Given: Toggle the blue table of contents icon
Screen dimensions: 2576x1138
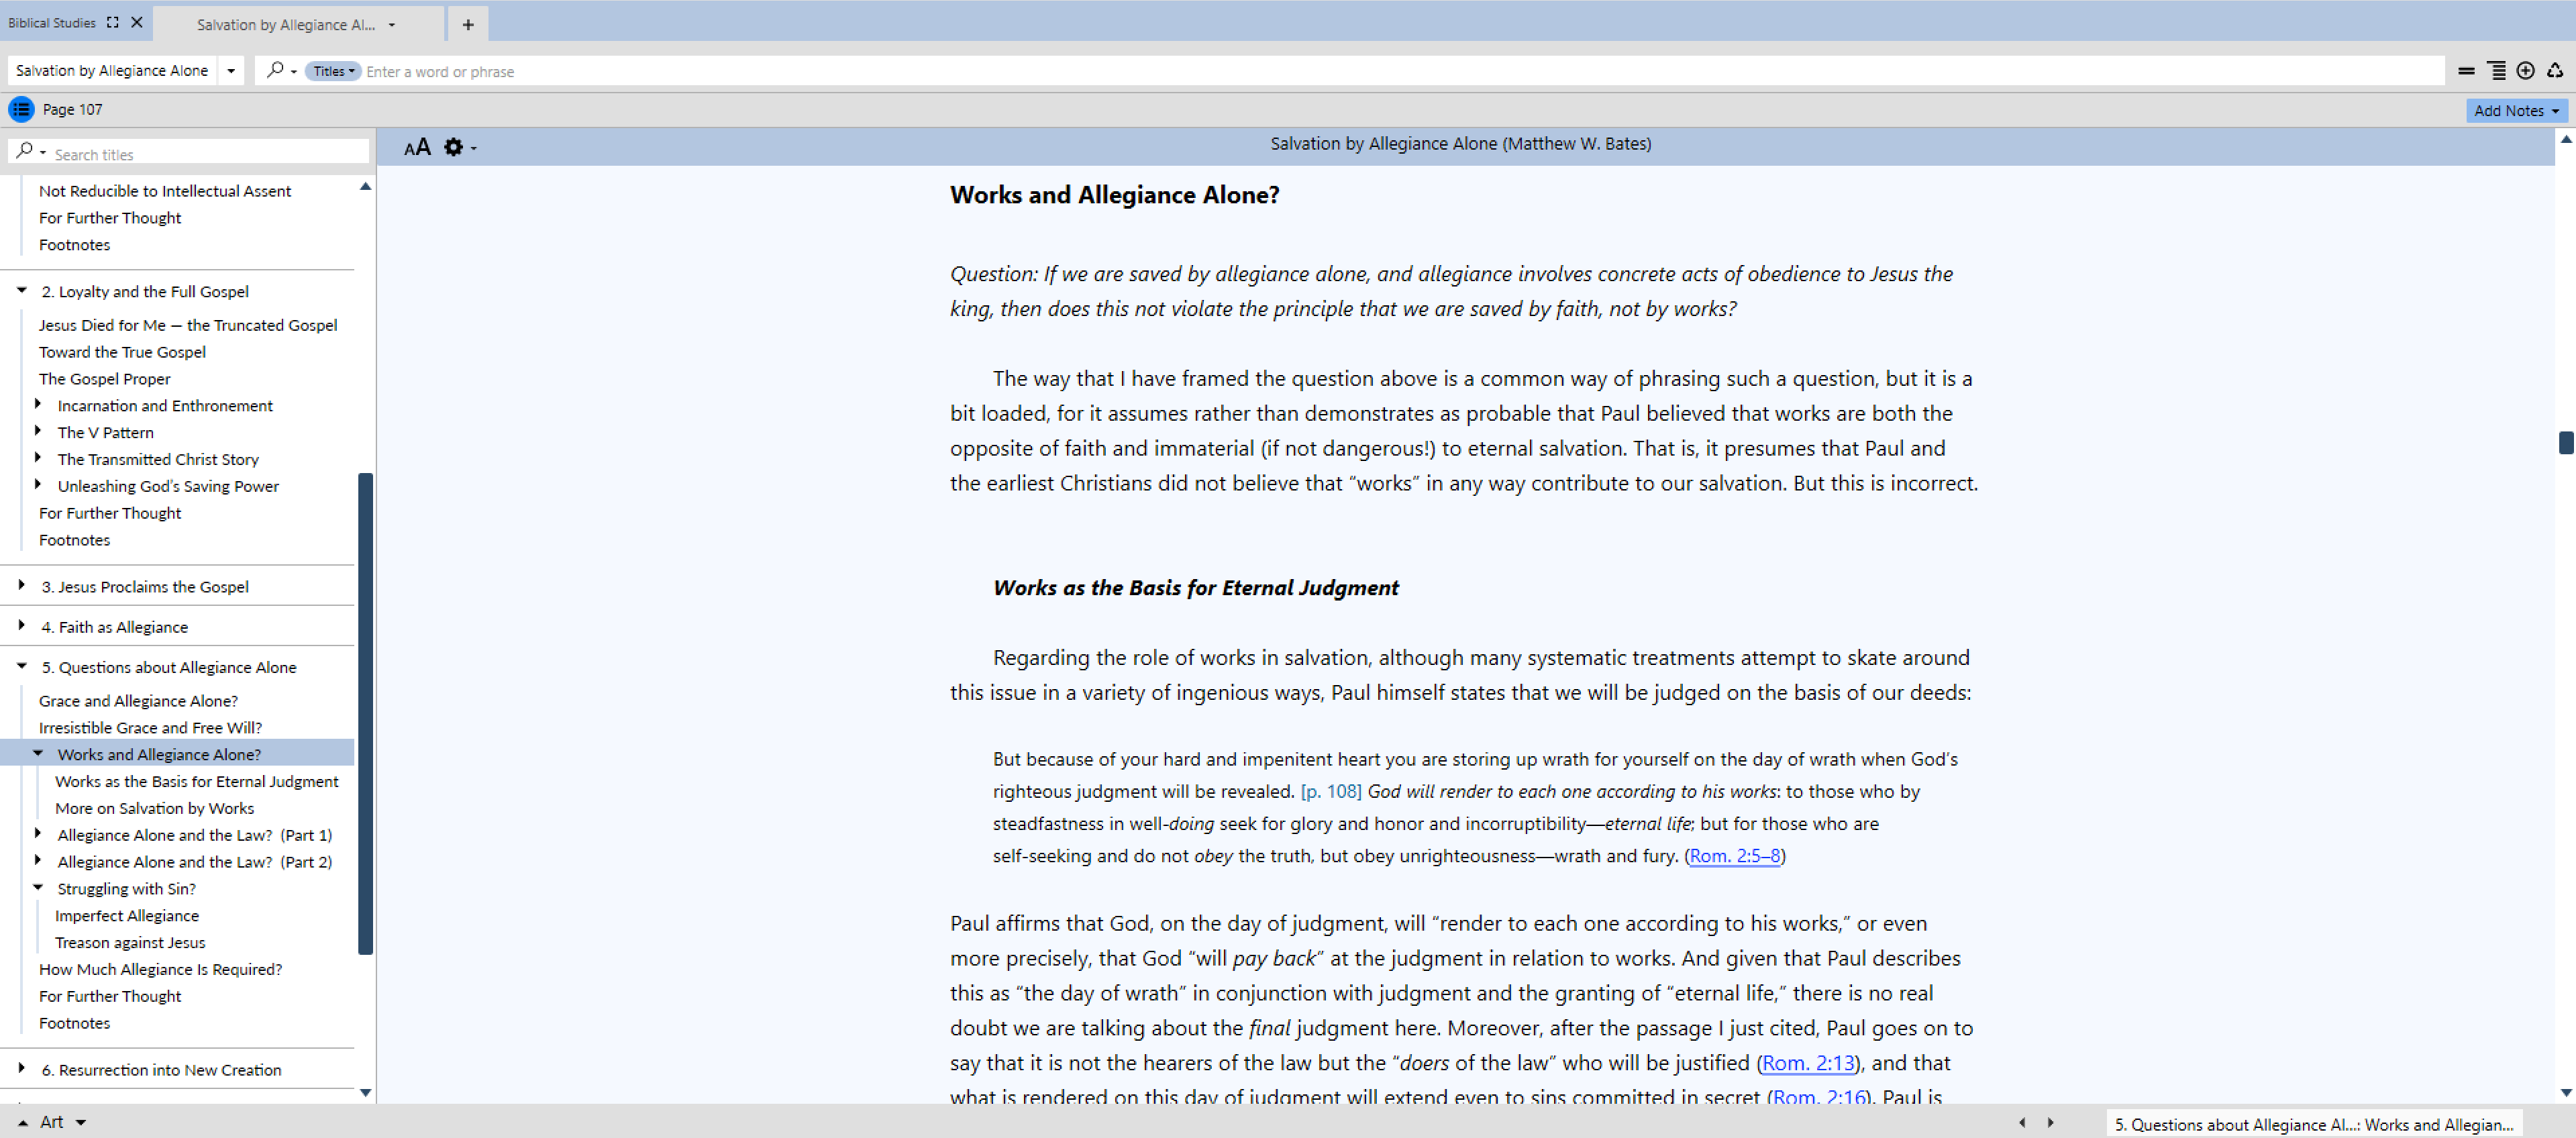Looking at the screenshot, I should click(21, 109).
